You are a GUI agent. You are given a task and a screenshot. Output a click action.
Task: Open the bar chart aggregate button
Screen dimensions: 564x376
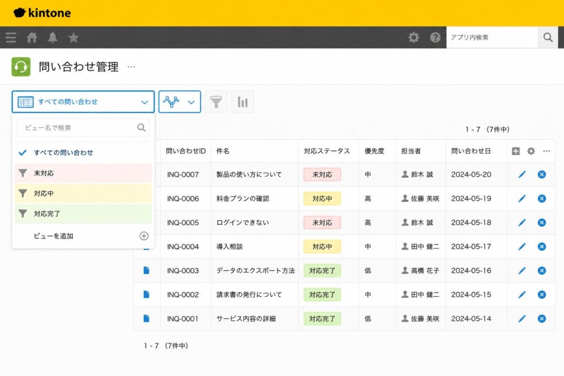click(243, 102)
